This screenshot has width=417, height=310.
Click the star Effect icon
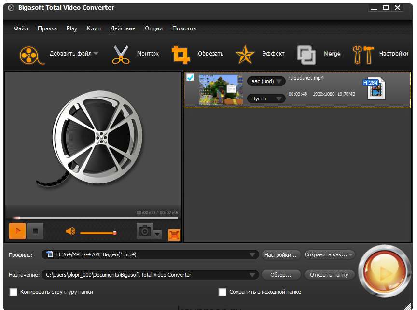click(245, 55)
